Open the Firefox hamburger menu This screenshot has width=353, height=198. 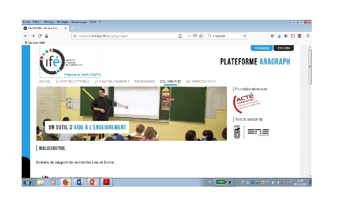pyautogui.click(x=308, y=36)
